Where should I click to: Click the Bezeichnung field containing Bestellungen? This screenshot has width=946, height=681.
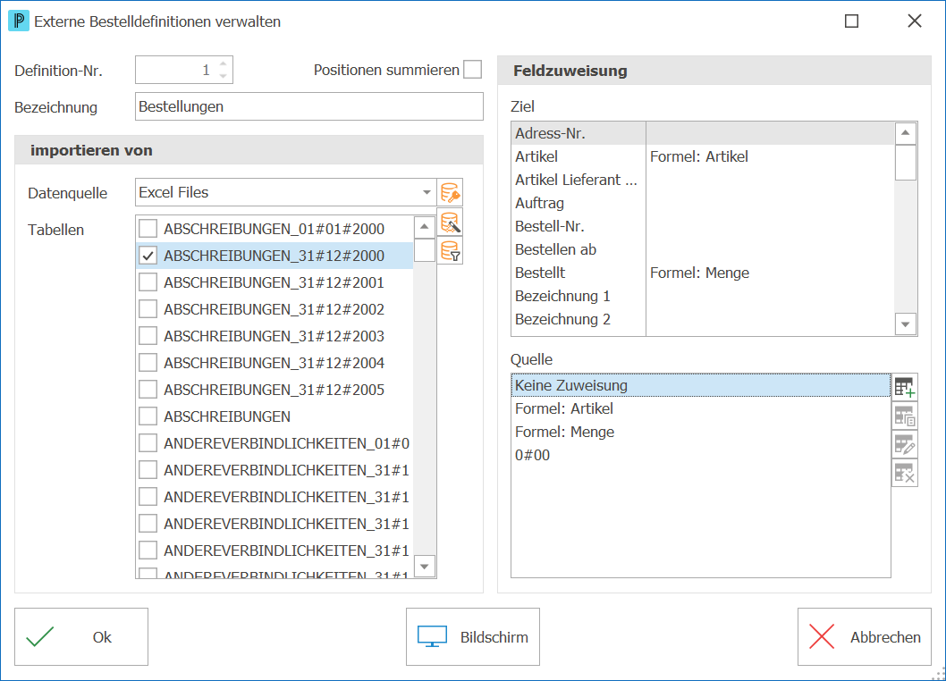click(x=308, y=106)
